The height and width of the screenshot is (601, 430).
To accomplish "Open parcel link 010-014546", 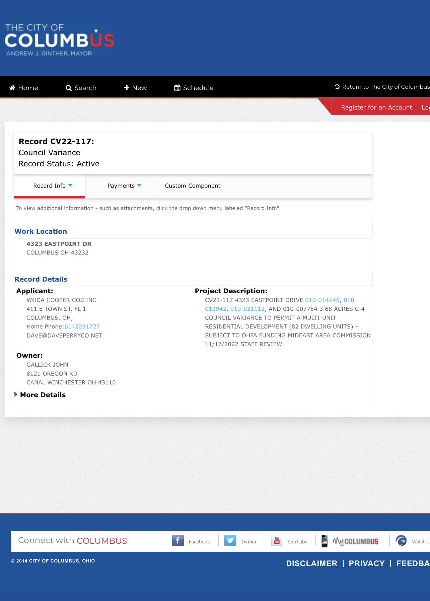I will (x=322, y=300).
